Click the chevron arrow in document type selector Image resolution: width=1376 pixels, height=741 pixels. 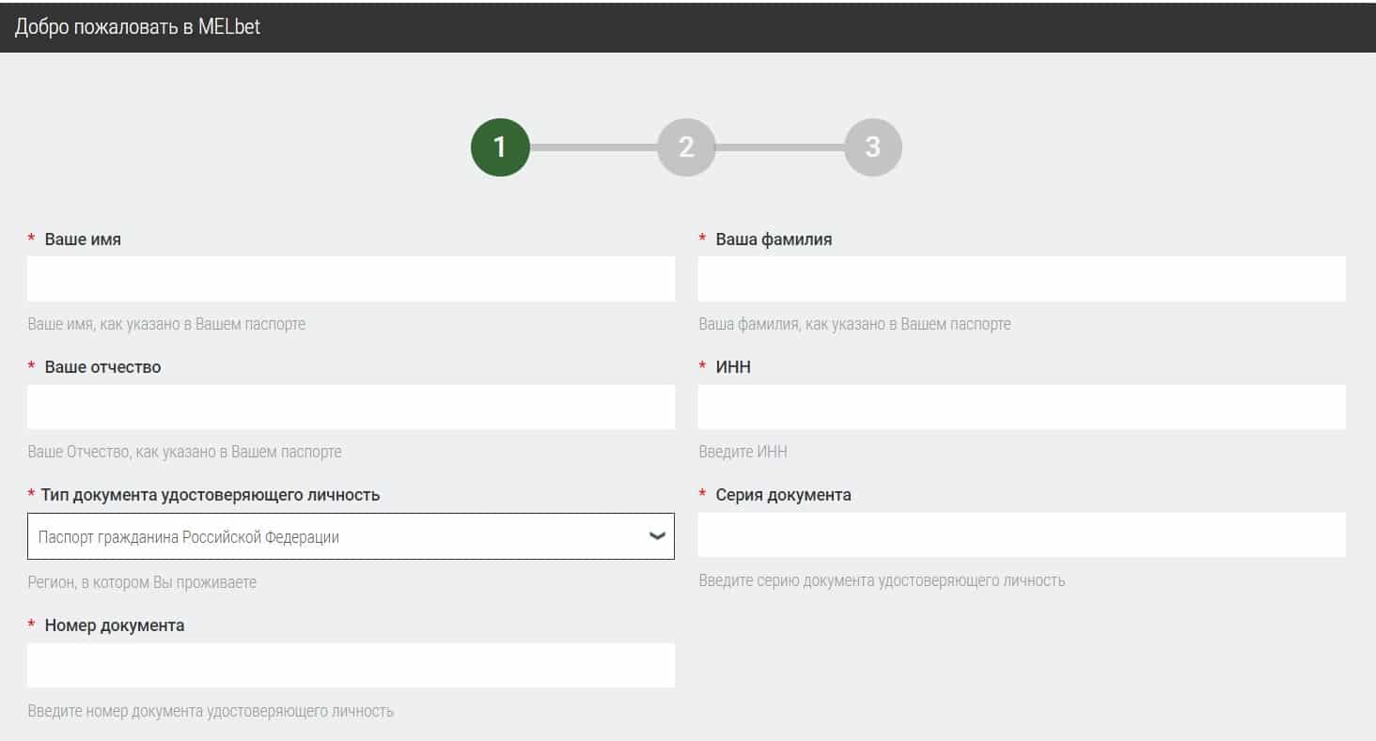click(657, 536)
